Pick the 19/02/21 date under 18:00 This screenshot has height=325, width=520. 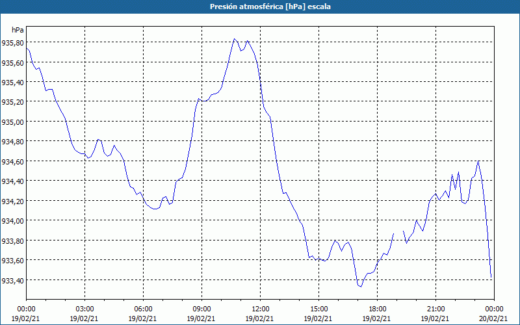377,318
